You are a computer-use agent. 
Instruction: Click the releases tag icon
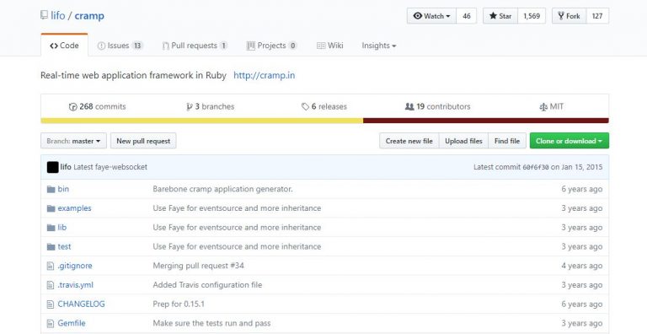305,106
